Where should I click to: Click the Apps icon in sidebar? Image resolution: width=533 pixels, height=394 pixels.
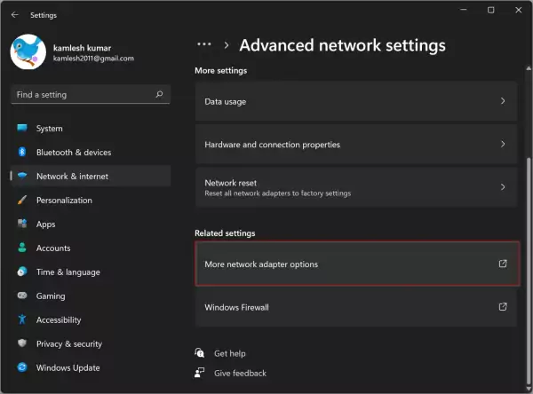(22, 224)
